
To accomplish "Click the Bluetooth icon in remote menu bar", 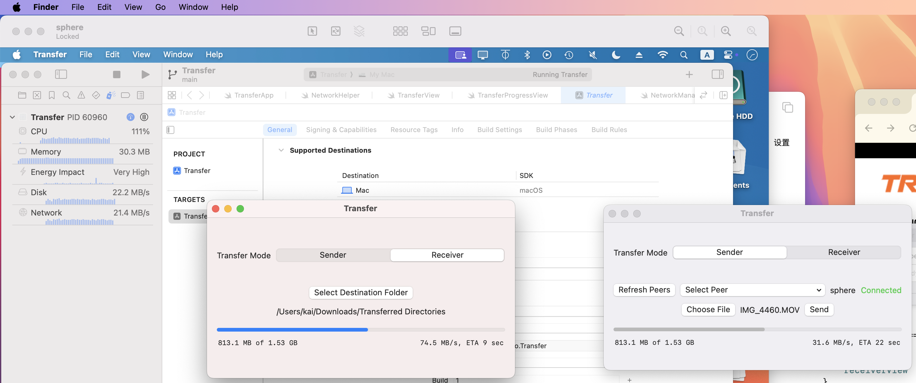I will point(527,55).
